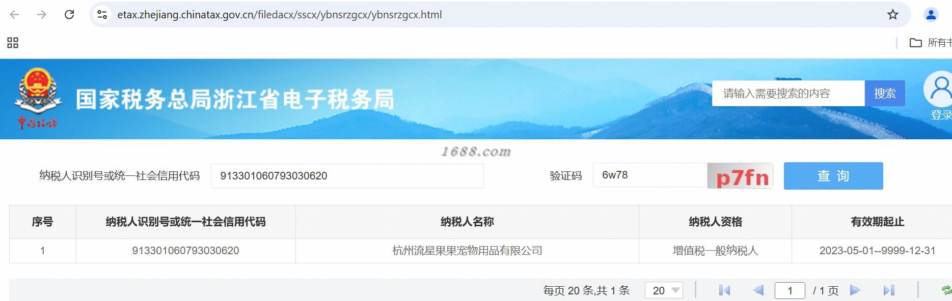Click the 搜索 search button
Screen dimensions: 952x301
tap(885, 94)
